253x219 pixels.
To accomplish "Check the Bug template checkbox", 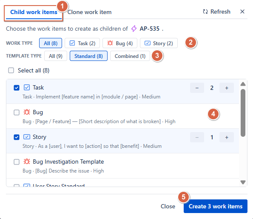I will click(x=17, y=112).
